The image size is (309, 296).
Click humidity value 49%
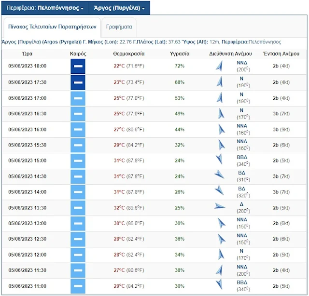pyautogui.click(x=180, y=114)
